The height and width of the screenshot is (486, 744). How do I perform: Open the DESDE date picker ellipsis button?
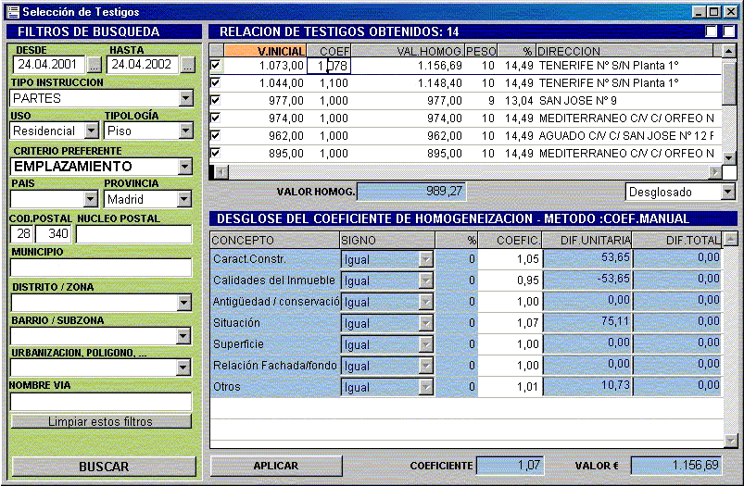click(95, 65)
